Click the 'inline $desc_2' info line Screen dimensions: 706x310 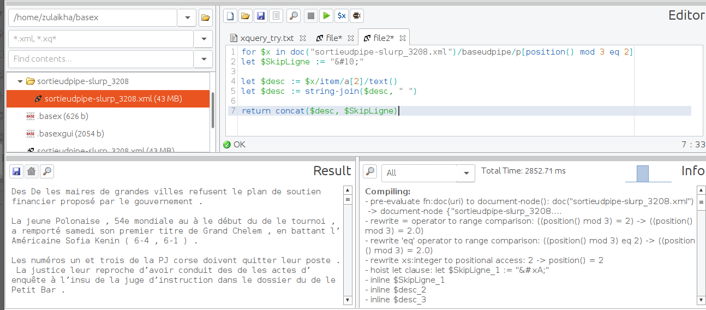coord(396,290)
